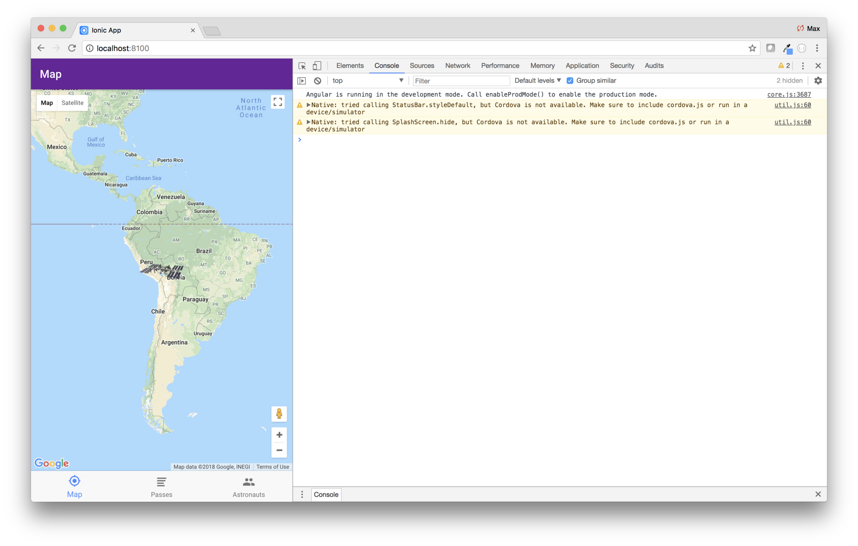
Task: Toggle the device toolbar icon
Action: click(317, 66)
